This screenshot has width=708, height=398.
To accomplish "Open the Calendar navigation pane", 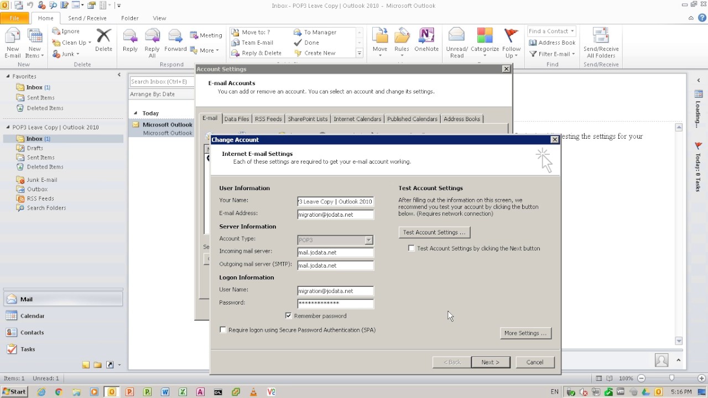I will point(63,316).
